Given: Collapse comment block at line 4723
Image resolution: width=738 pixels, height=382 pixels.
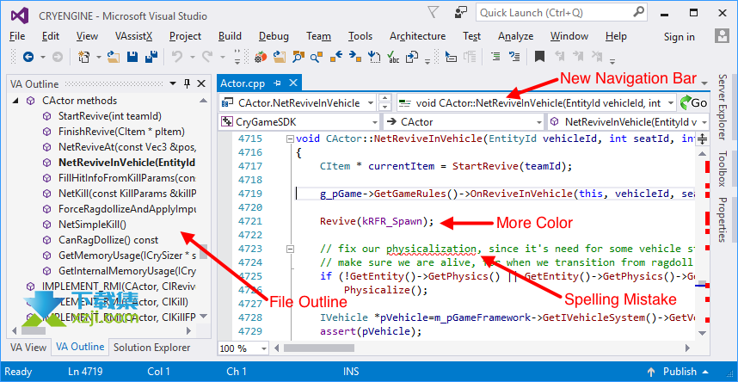Looking at the screenshot, I should [291, 249].
